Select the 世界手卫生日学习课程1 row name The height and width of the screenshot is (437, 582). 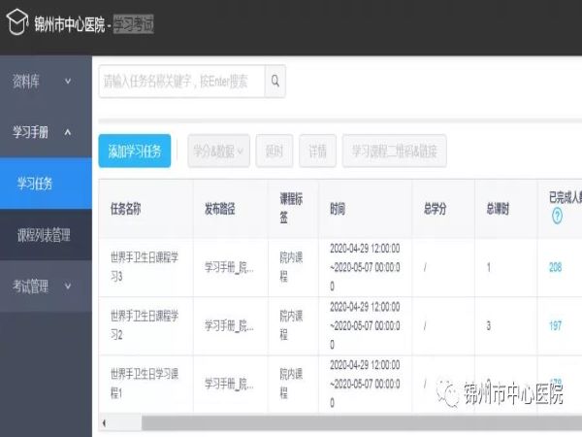[145, 384]
